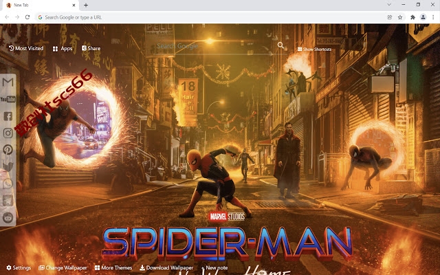Click Download Wallpaper
The width and height of the screenshot is (440, 275).
166,267
